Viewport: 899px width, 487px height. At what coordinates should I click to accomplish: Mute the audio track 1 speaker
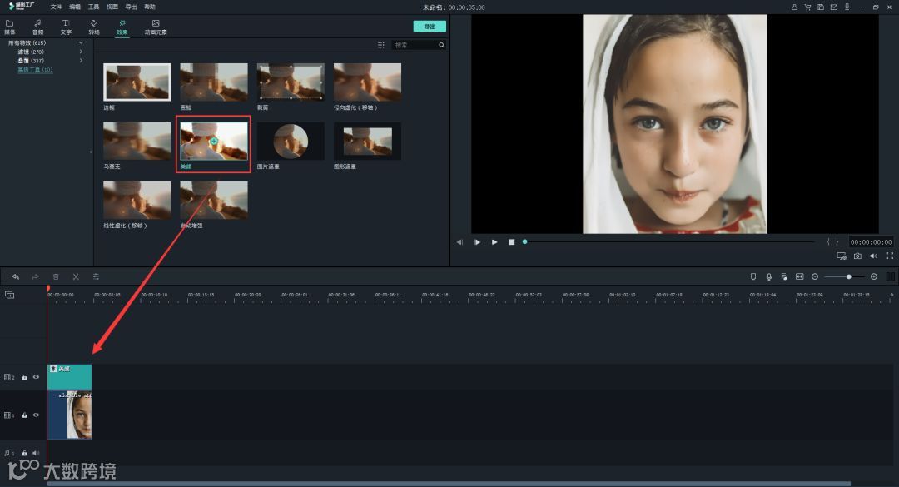(36, 453)
